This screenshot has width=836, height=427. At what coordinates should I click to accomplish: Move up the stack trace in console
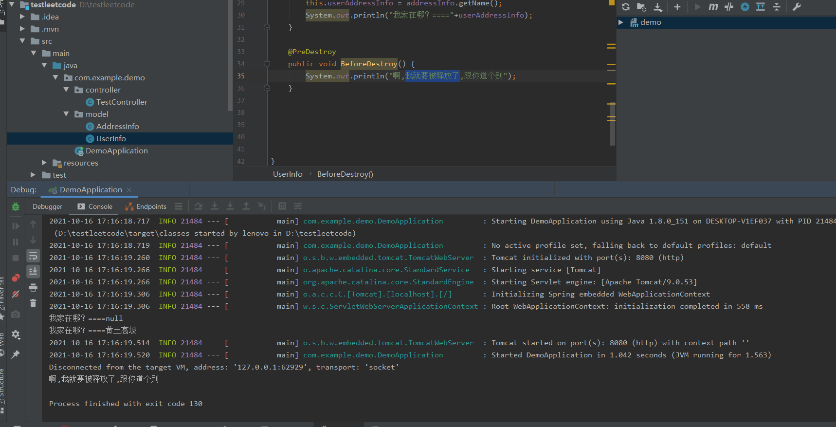click(x=33, y=224)
